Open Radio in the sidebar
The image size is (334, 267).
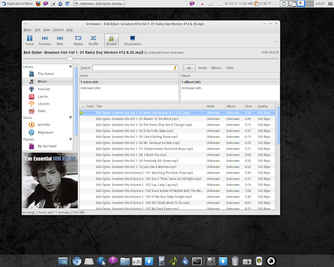(47, 111)
